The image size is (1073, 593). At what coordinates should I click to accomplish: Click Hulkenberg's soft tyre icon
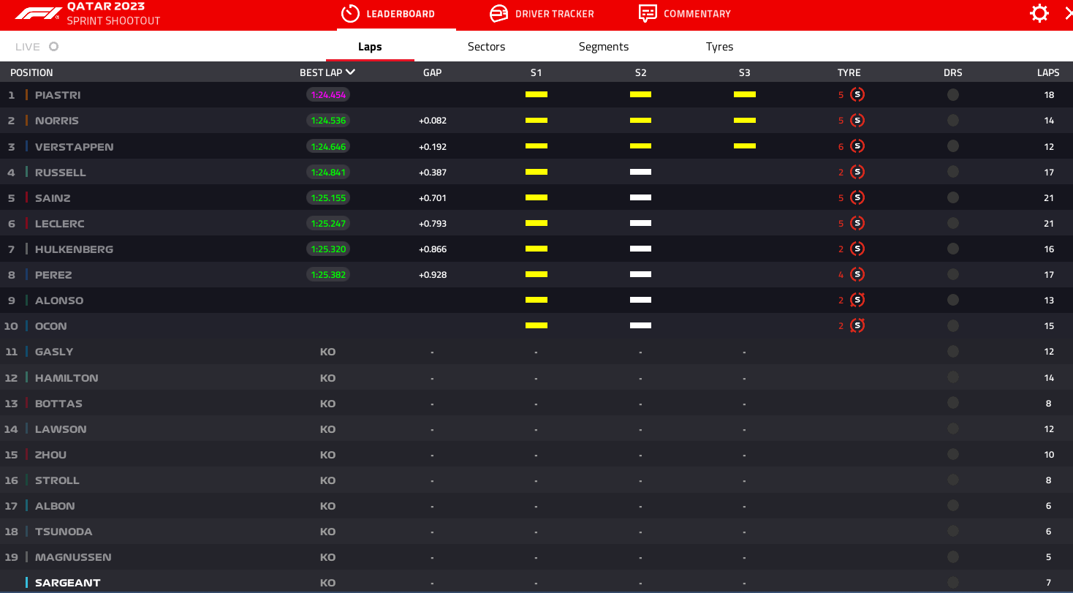click(x=857, y=249)
